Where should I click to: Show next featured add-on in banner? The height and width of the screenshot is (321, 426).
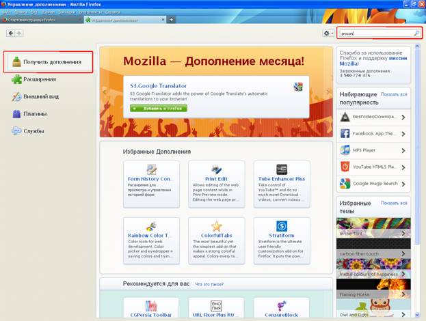(328, 92)
